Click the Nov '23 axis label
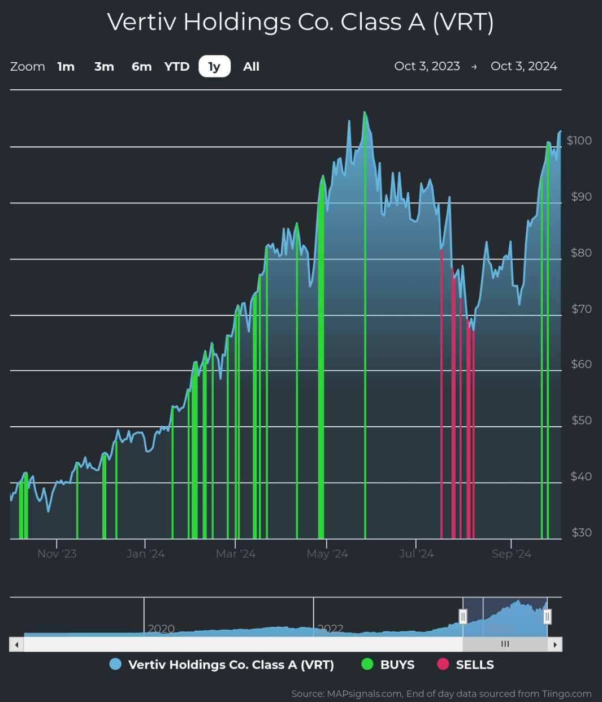 (57, 554)
